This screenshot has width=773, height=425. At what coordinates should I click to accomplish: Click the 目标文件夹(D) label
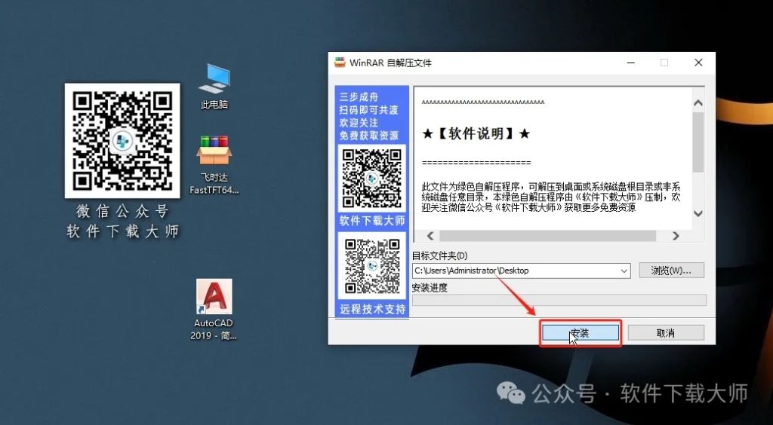coord(440,255)
